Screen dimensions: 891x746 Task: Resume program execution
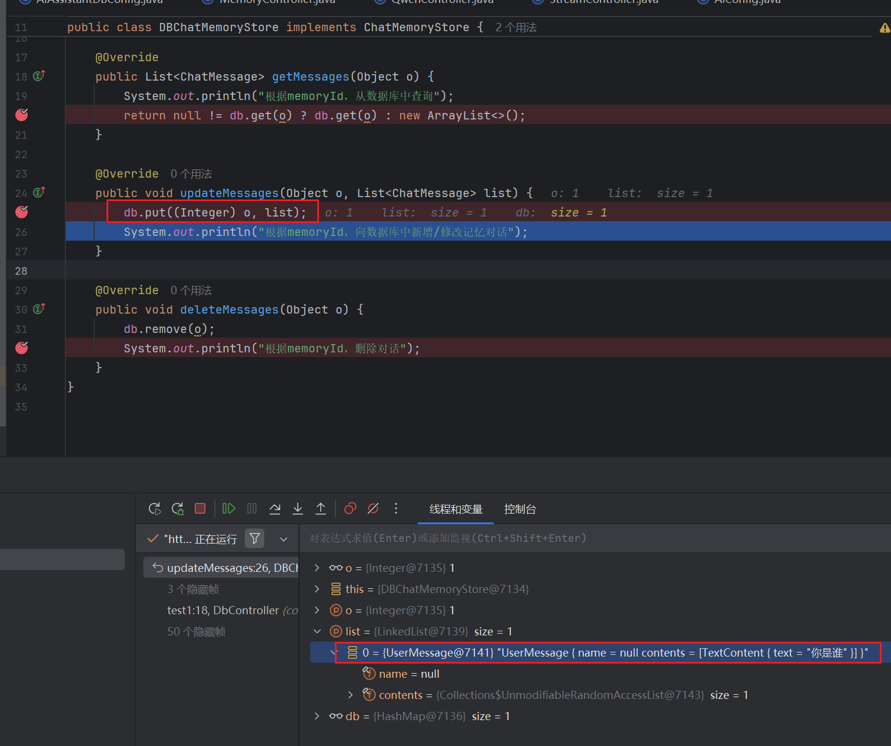229,508
